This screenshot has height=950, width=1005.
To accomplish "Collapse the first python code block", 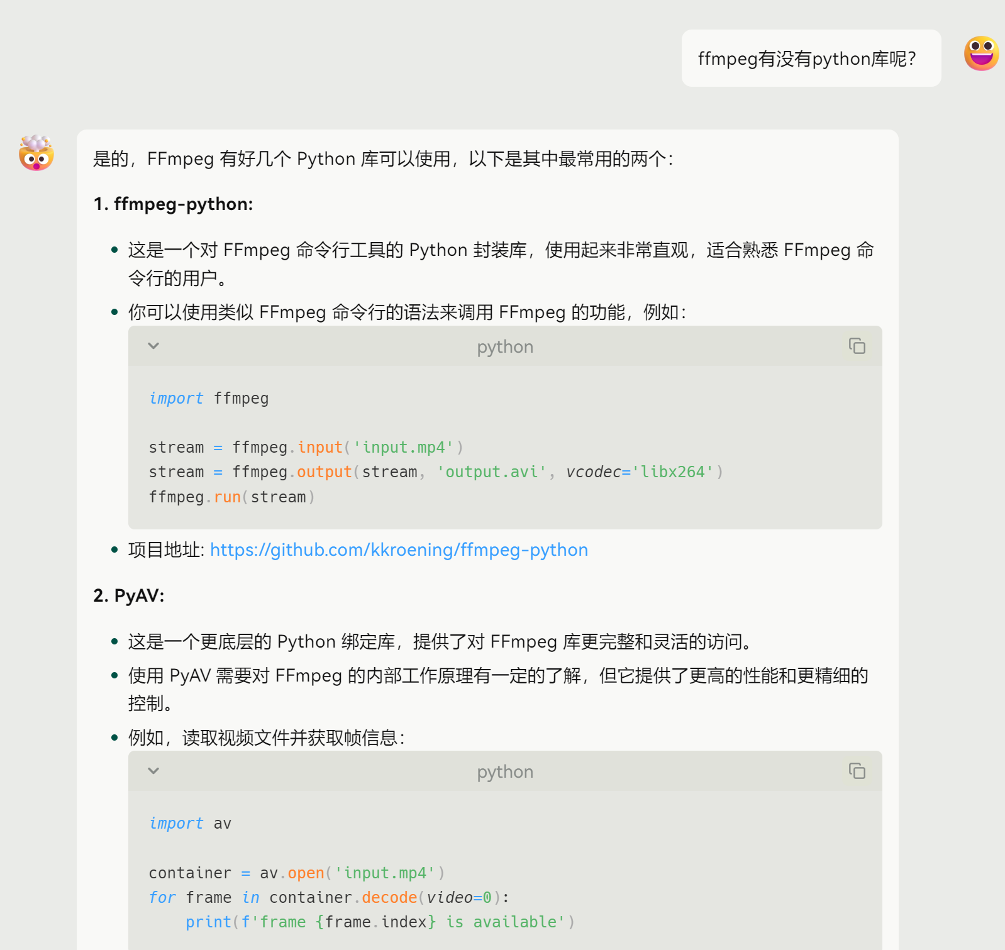I will tap(153, 346).
